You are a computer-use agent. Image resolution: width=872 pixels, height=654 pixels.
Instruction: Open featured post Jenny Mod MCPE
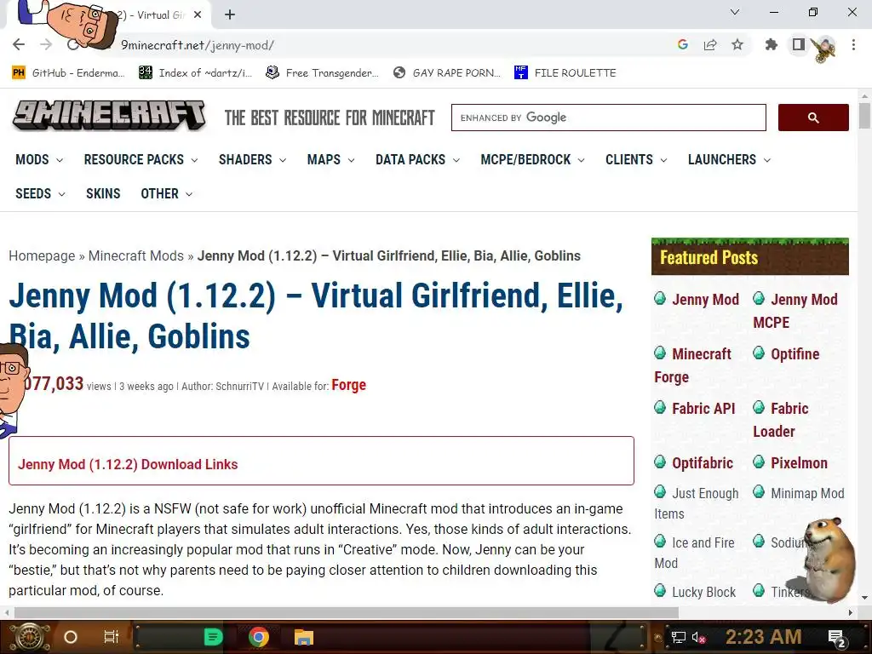795,311
